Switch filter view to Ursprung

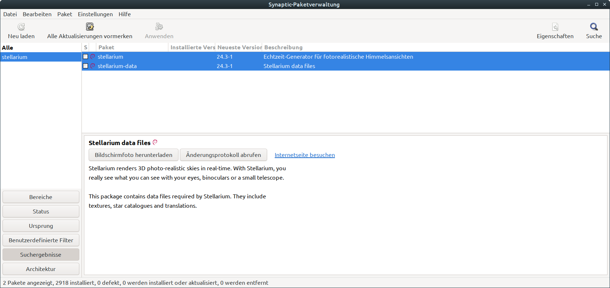(x=41, y=226)
